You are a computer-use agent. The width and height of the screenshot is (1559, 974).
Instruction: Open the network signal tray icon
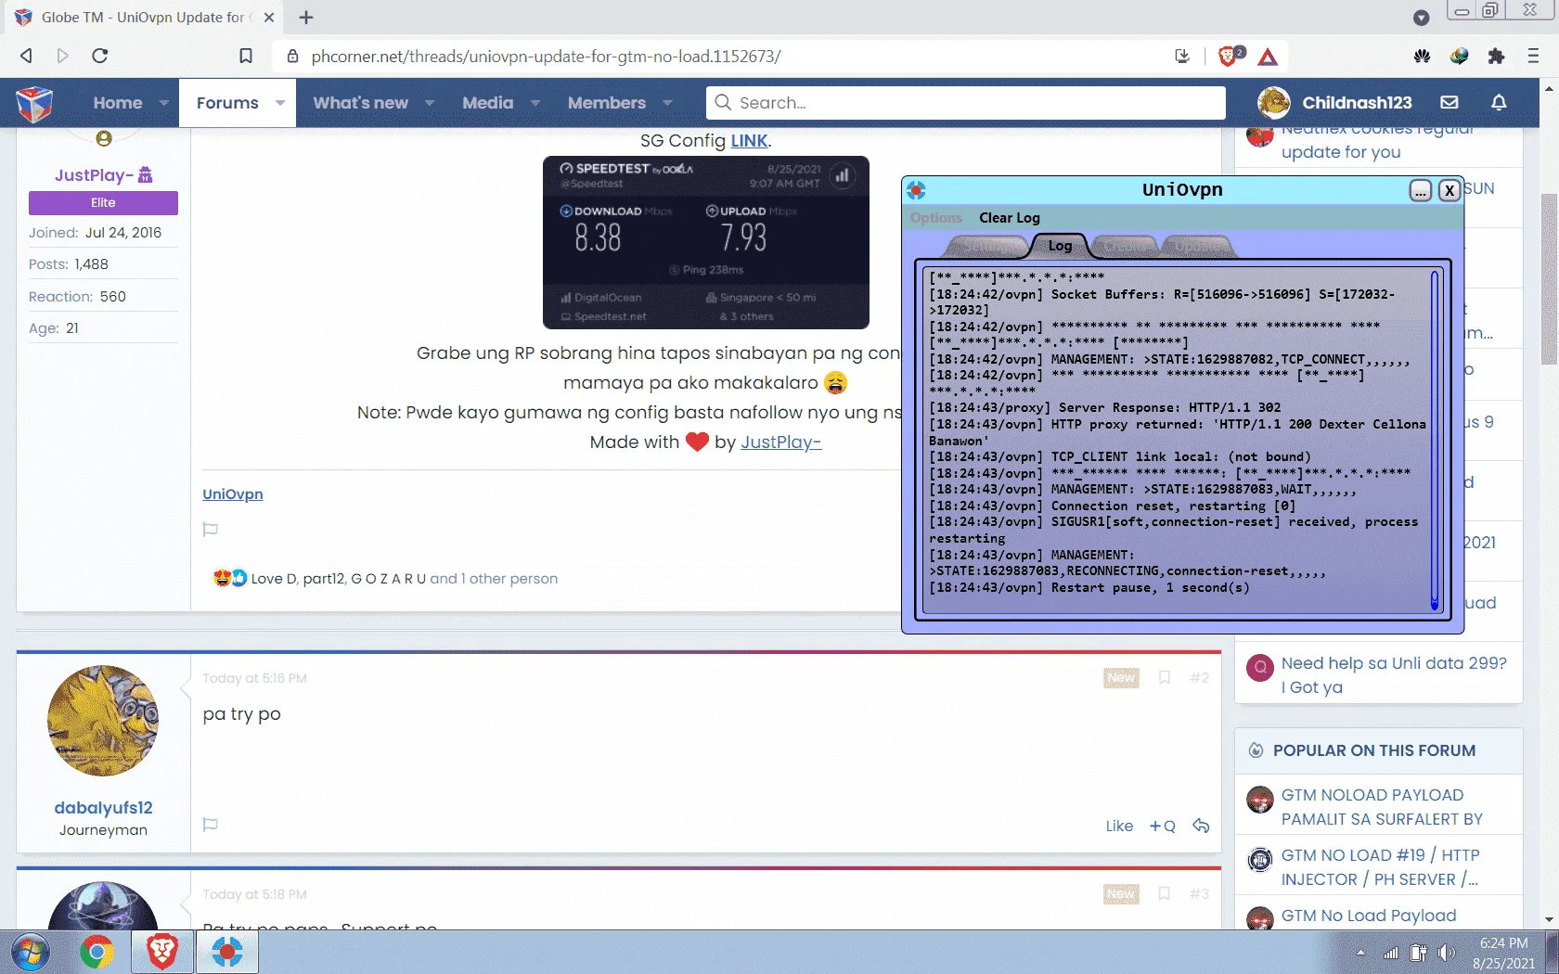click(x=1390, y=953)
